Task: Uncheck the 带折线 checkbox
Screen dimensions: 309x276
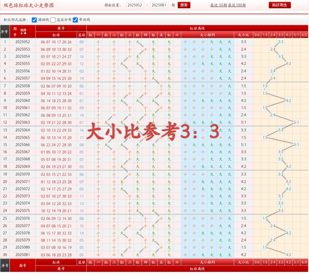Action: point(75,20)
